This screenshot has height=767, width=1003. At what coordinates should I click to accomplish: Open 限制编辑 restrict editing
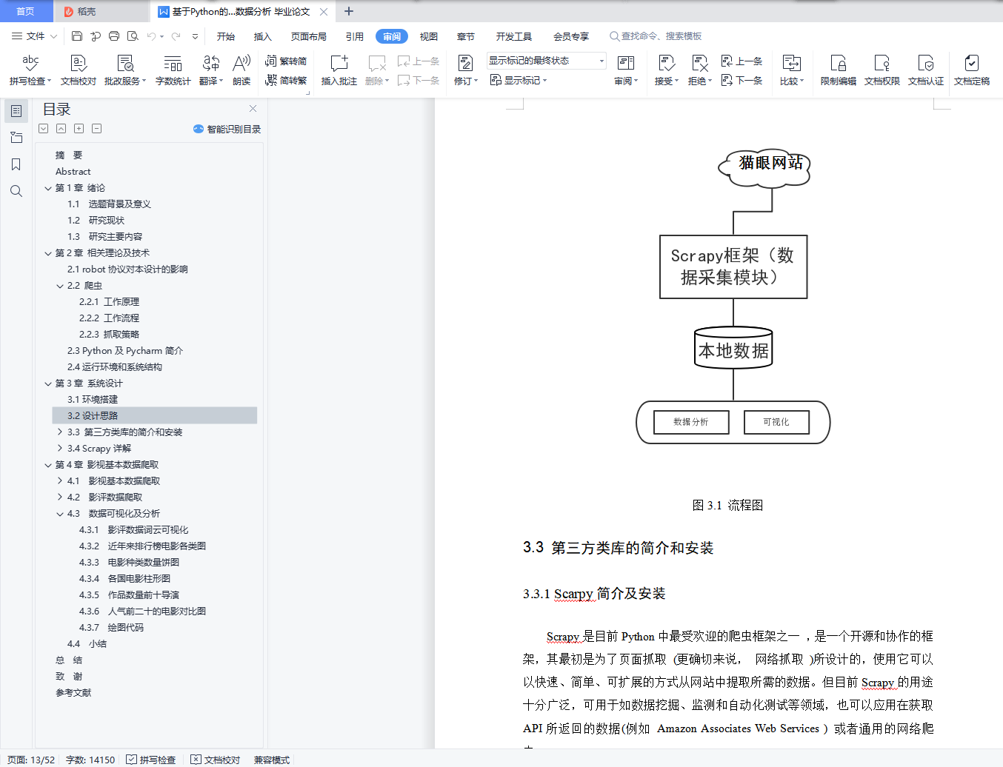coord(839,70)
